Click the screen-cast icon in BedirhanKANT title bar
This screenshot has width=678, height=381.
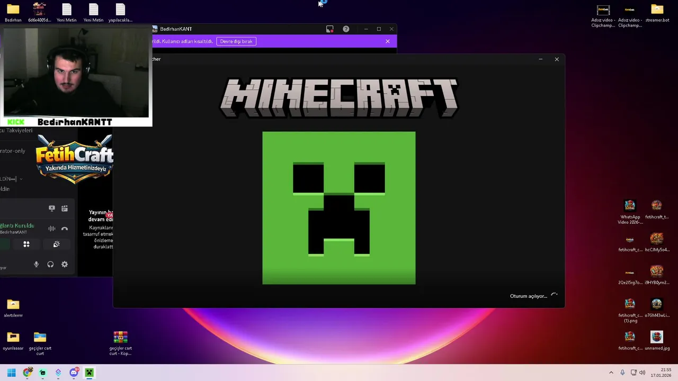(x=330, y=29)
